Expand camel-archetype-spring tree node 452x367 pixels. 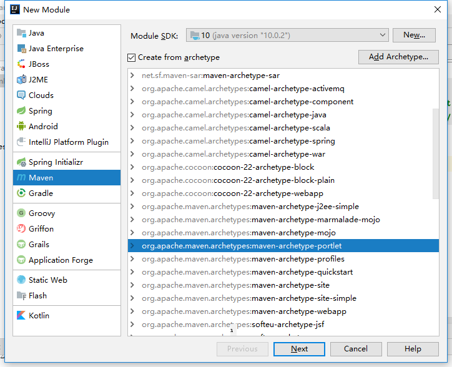pos(132,141)
